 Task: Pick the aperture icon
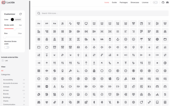(x=157, y=39)
